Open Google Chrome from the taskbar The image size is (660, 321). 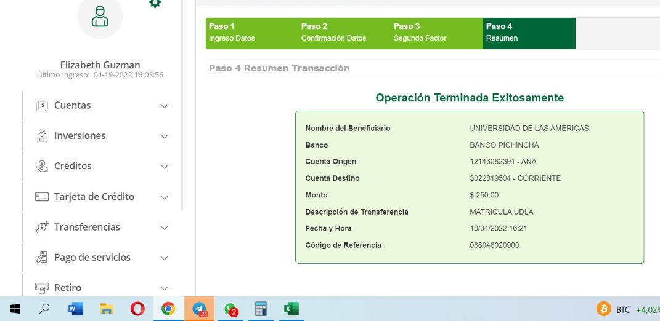(168, 309)
